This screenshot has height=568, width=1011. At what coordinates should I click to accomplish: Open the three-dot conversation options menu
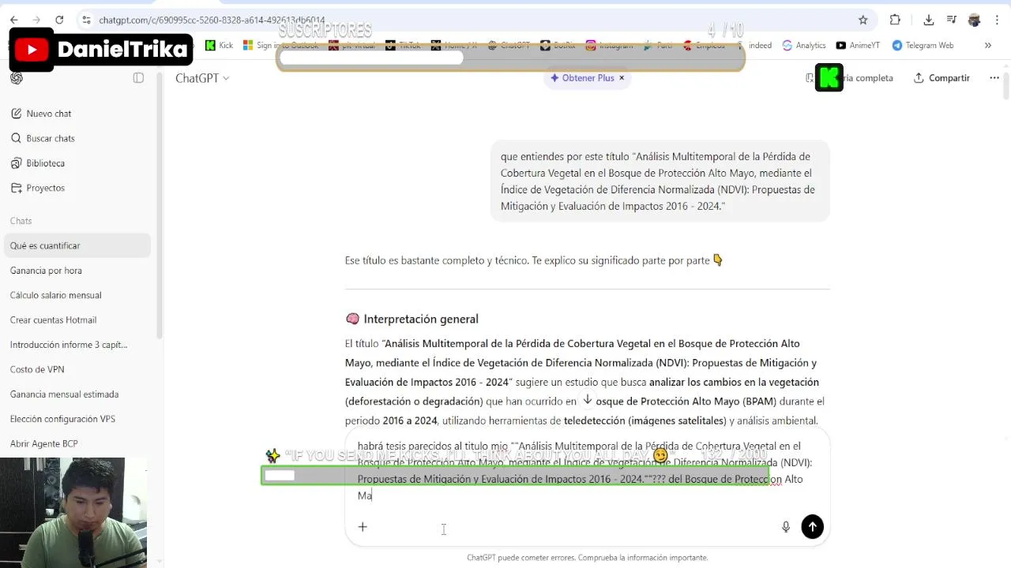pos(994,78)
